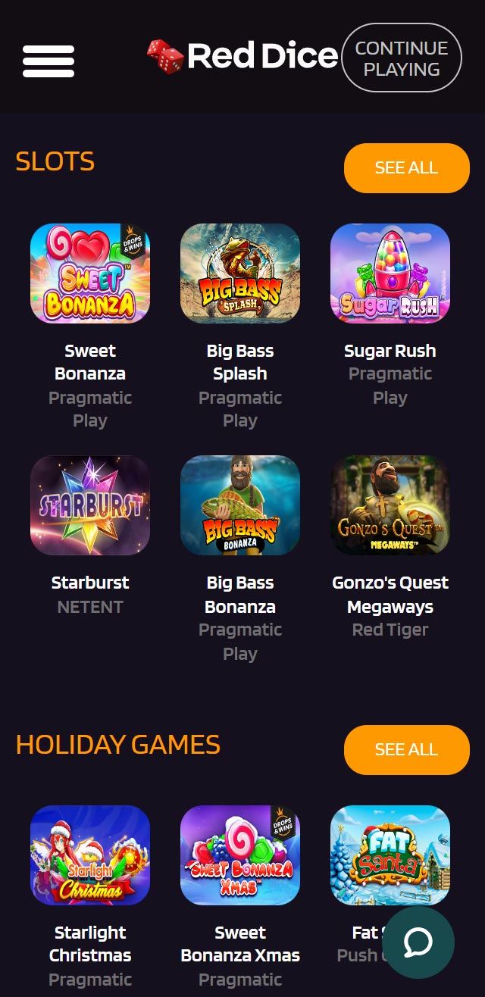The image size is (485, 997).
Task: Select the Sweet Bonanza Xmas tile
Action: (x=240, y=855)
